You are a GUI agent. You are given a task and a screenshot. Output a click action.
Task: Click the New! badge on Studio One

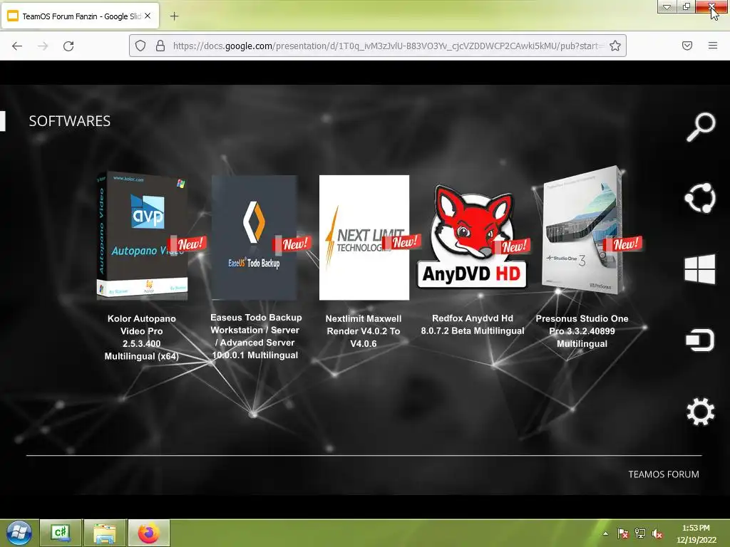coord(624,244)
